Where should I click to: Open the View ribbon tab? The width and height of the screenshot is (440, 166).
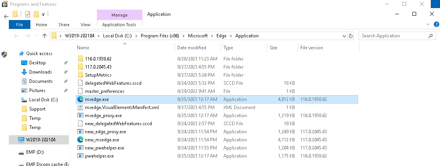pos(86,25)
